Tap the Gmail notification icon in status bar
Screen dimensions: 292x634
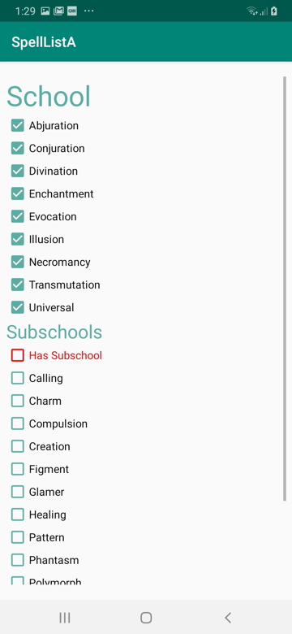pos(58,11)
